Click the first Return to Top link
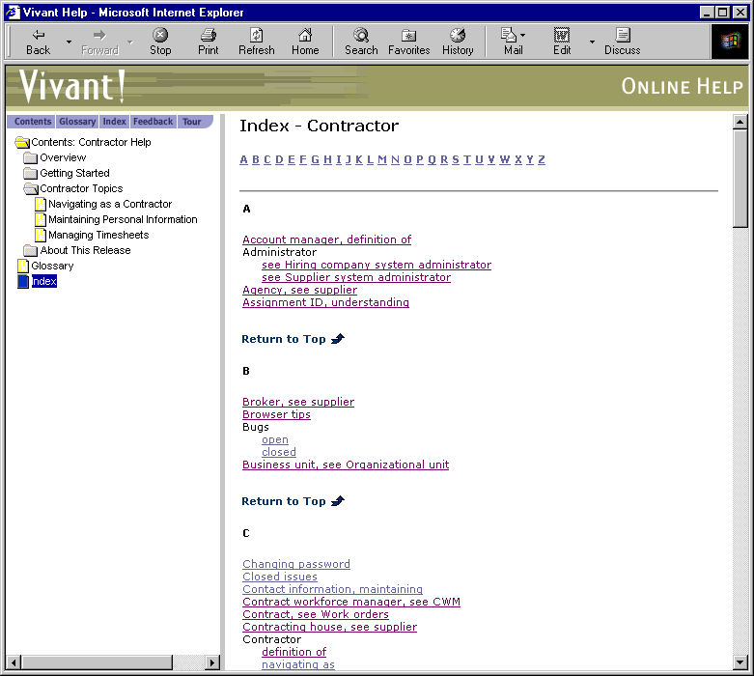The height and width of the screenshot is (676, 754). [284, 339]
